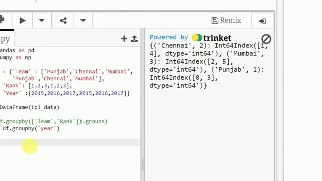Image resolution: width=322 pixels, height=181 pixels.
Task: Click the 'andas as pd' import line
Action: point(17,50)
